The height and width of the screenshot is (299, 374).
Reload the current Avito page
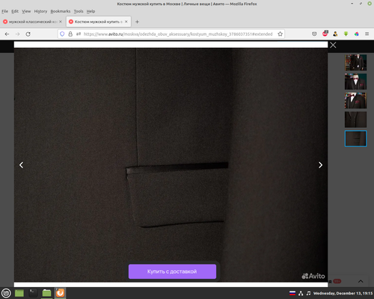pos(28,34)
